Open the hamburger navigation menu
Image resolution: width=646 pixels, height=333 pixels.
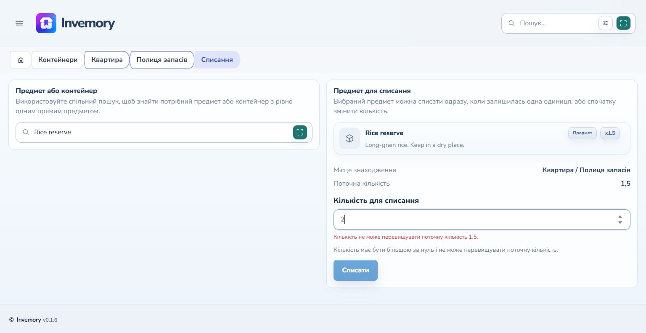(x=19, y=23)
